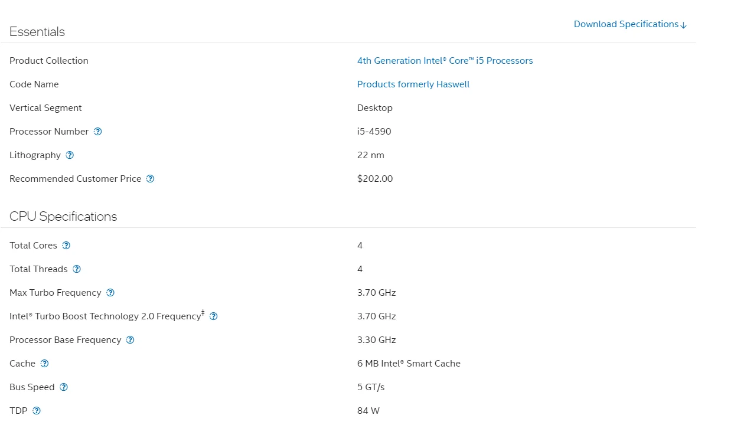This screenshot has height=438, width=747.
Task: Open Total Cores info icon
Action: [66, 246]
